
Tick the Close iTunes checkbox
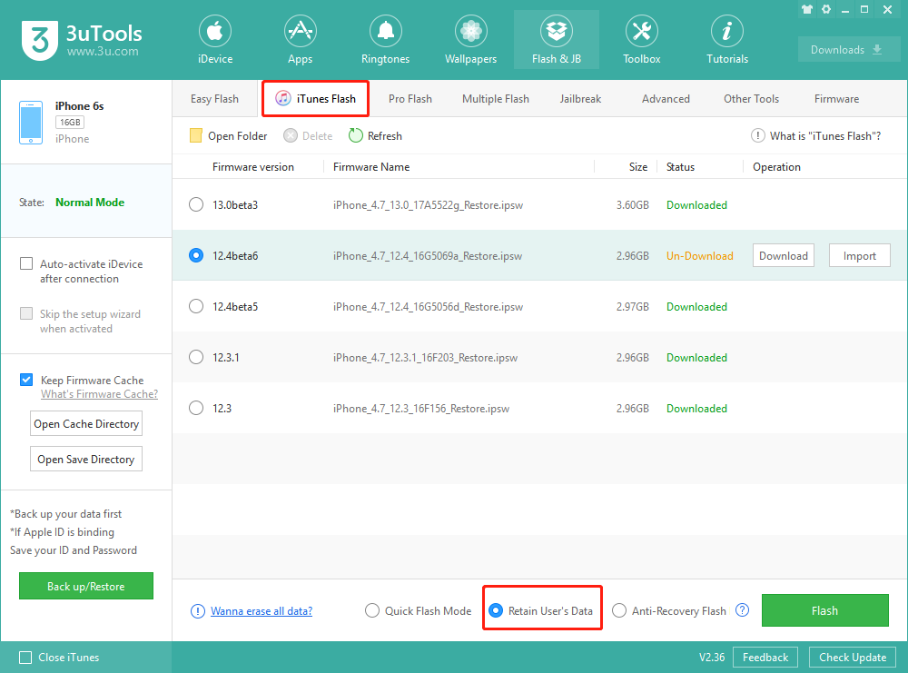[25, 658]
